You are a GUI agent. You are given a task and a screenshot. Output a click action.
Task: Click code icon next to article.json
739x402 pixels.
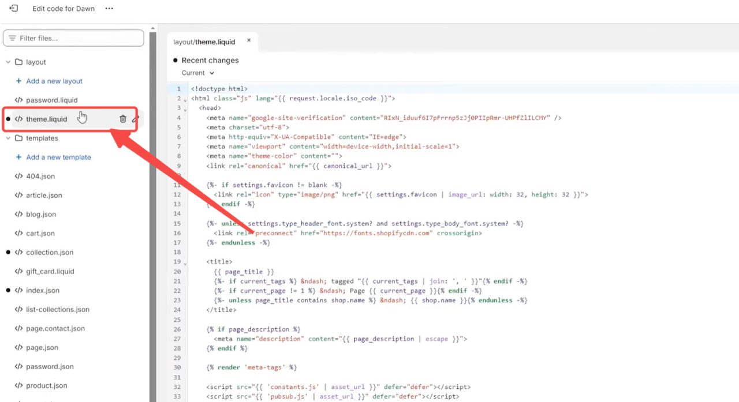[x=18, y=195]
